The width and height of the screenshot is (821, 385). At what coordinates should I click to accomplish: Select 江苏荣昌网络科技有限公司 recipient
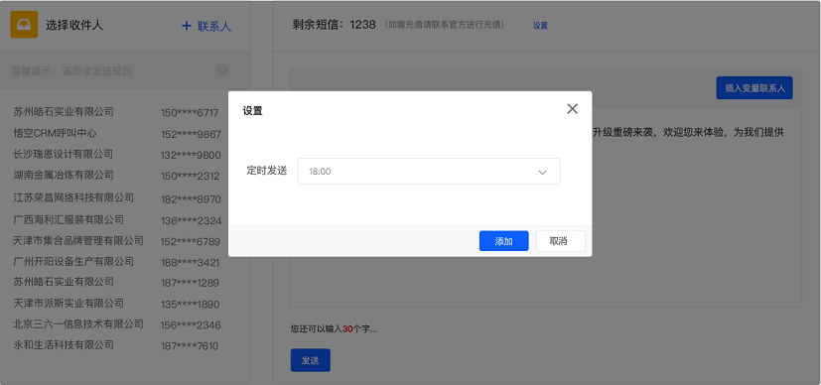click(x=73, y=197)
